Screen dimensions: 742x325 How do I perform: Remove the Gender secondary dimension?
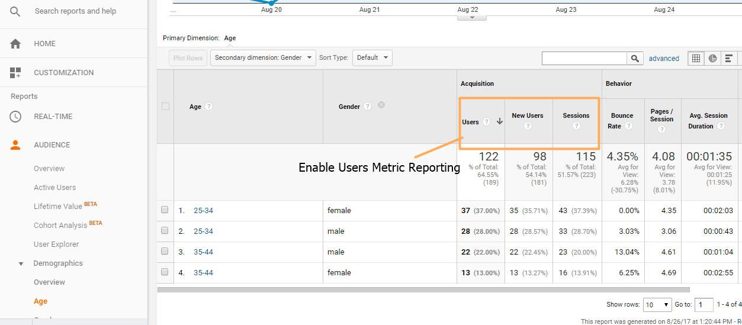point(381,105)
